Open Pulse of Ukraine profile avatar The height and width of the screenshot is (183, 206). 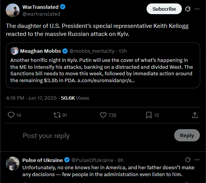point(13,164)
